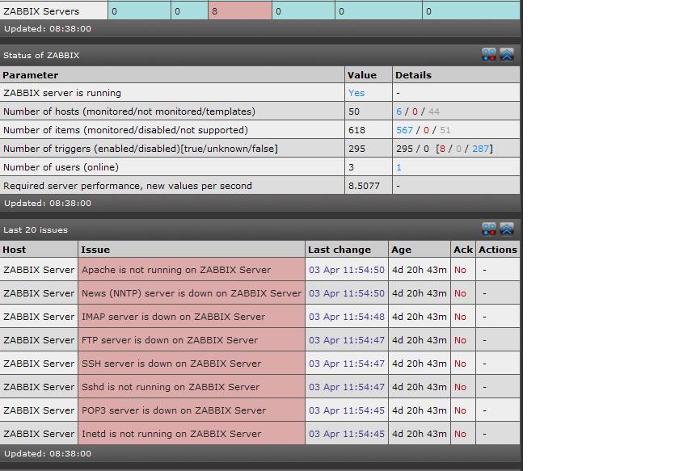This screenshot has height=471, width=679.
Task: Click the 'Last 20 issues' widget title
Action: [x=36, y=230]
